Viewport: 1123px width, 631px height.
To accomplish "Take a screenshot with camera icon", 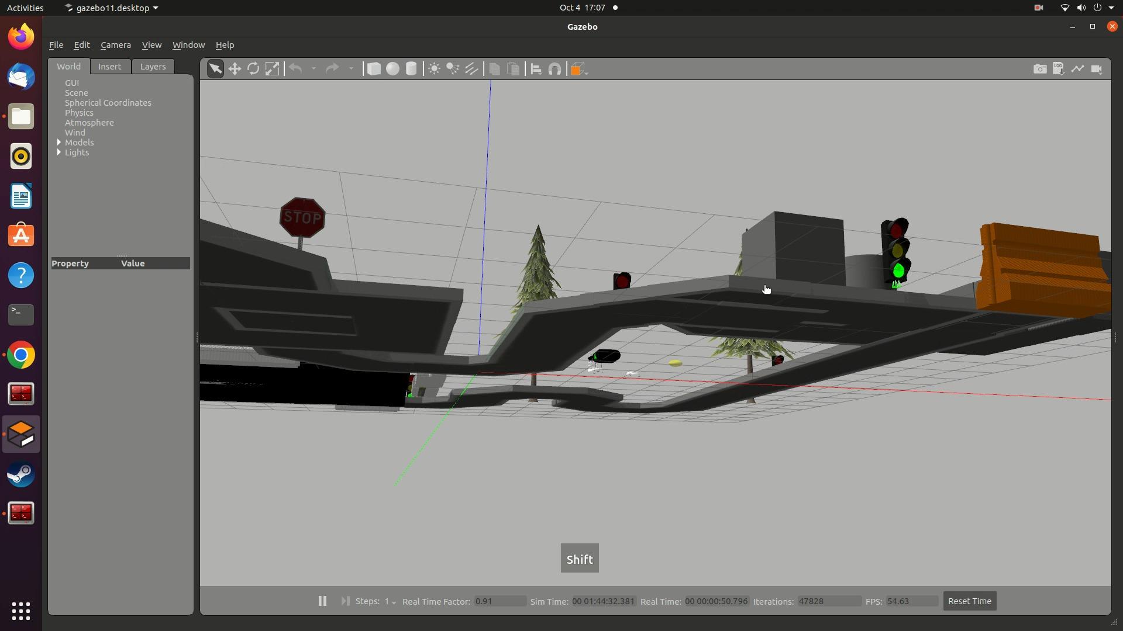I will point(1040,69).
